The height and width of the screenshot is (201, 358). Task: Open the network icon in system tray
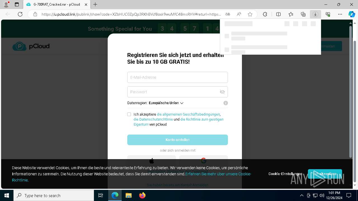pos(315,195)
